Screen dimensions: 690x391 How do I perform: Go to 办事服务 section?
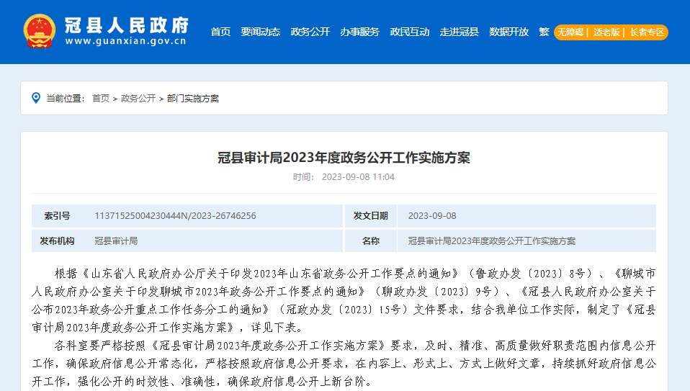pos(359,32)
